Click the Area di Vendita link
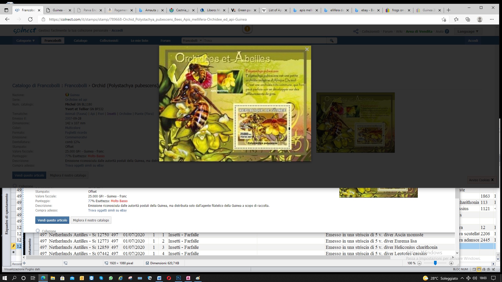 [x=419, y=31]
